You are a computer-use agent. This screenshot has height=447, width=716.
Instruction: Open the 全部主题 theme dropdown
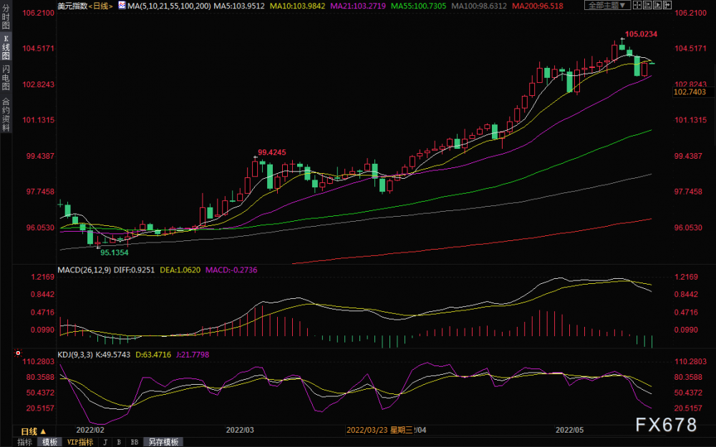[x=607, y=5]
